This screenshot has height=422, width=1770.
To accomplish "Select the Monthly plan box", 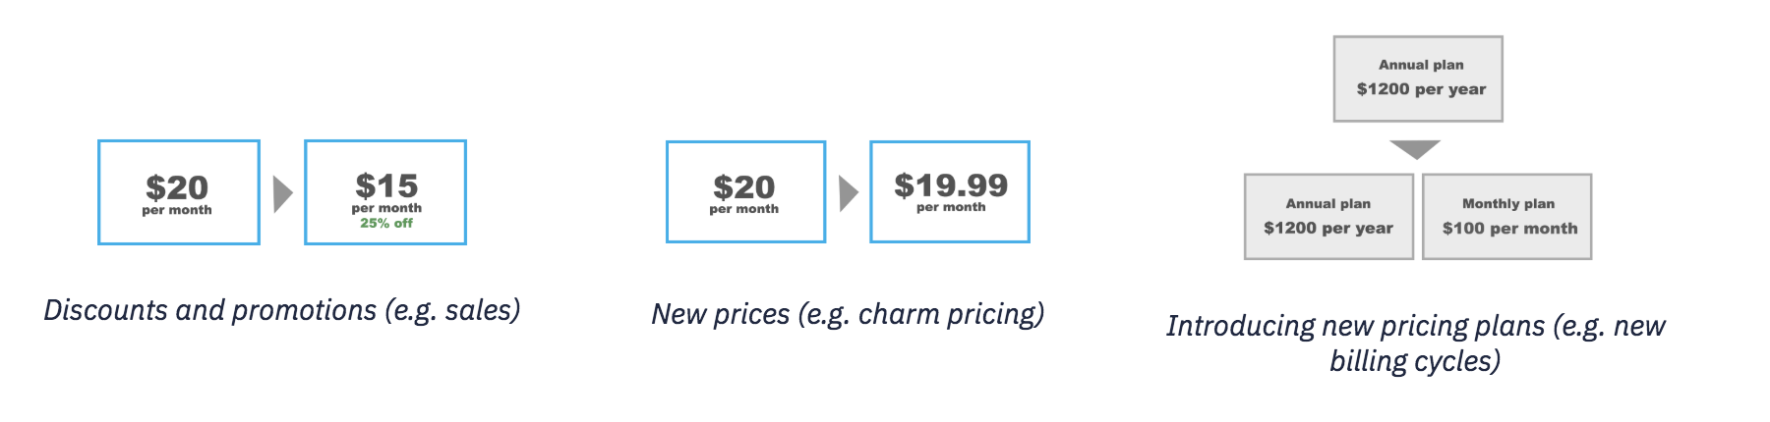I will click(x=1507, y=217).
